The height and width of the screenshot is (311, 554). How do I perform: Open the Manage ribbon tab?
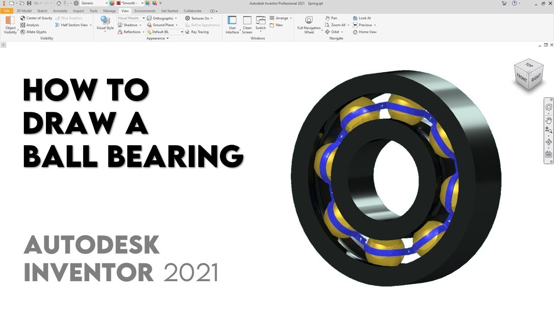tap(110, 11)
